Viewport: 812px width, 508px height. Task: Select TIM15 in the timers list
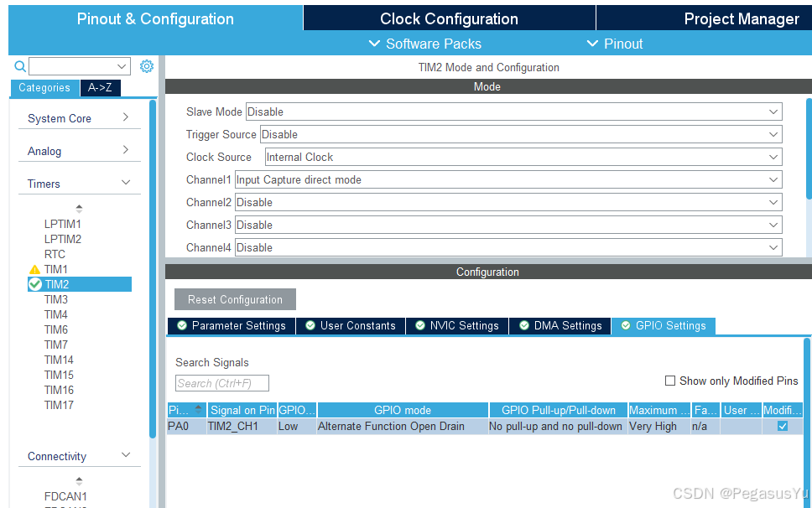(59, 375)
